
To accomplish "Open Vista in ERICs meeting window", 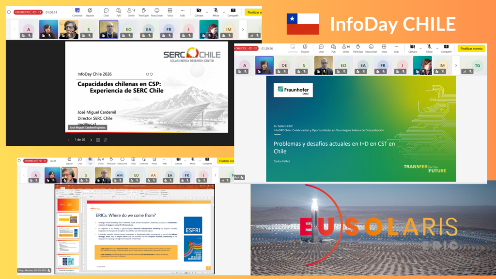I will point(133,161).
